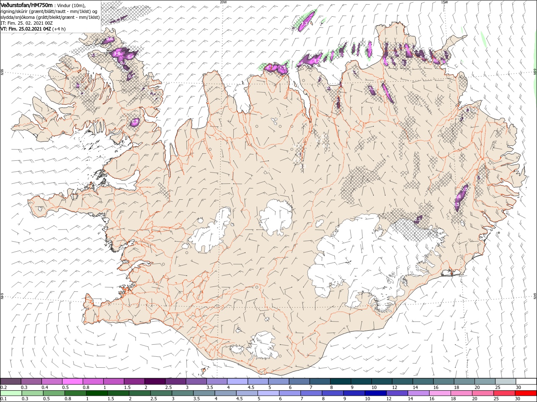Click the 0.2 label on the purple snow scale

(3, 387)
